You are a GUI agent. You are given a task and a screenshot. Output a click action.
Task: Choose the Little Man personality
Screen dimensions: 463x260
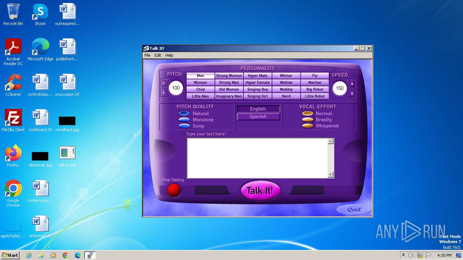click(x=200, y=96)
